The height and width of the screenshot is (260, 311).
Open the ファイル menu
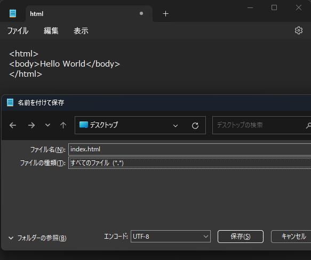[x=18, y=31]
